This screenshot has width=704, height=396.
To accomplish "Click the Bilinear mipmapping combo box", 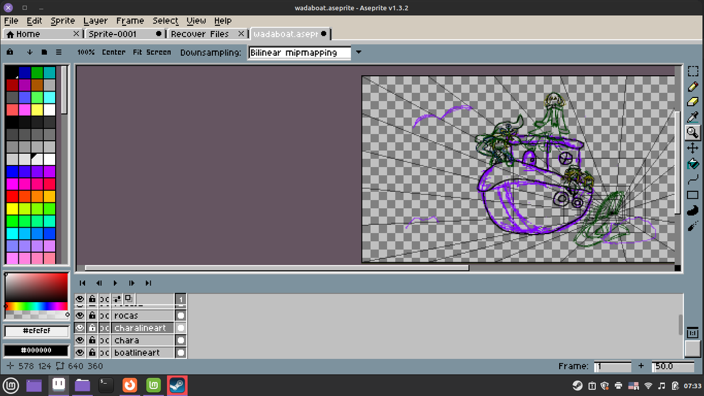I will [300, 52].
